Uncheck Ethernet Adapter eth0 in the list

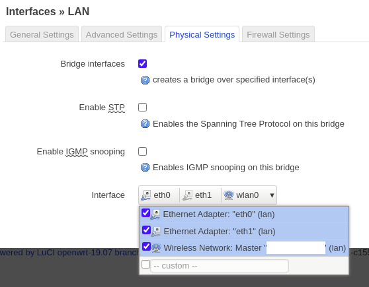coord(145,213)
